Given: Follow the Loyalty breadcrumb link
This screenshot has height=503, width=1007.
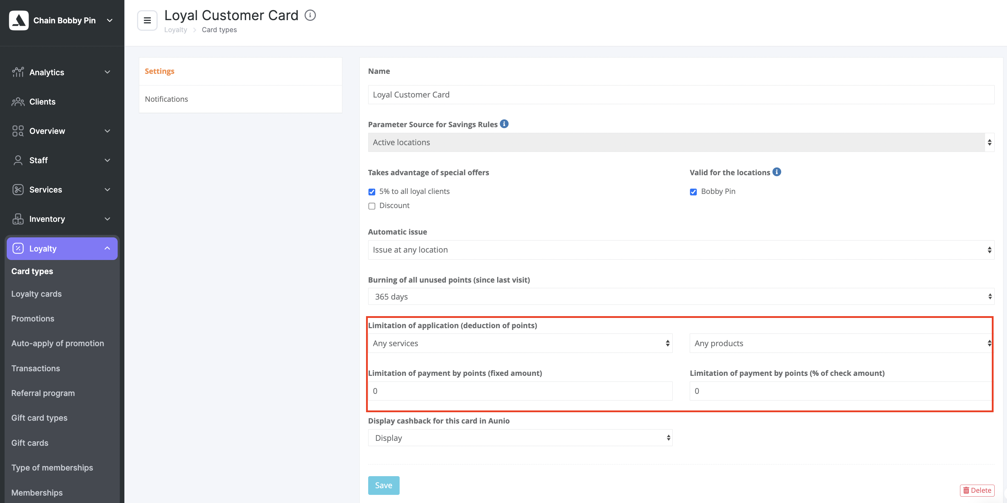Looking at the screenshot, I should coord(176,30).
